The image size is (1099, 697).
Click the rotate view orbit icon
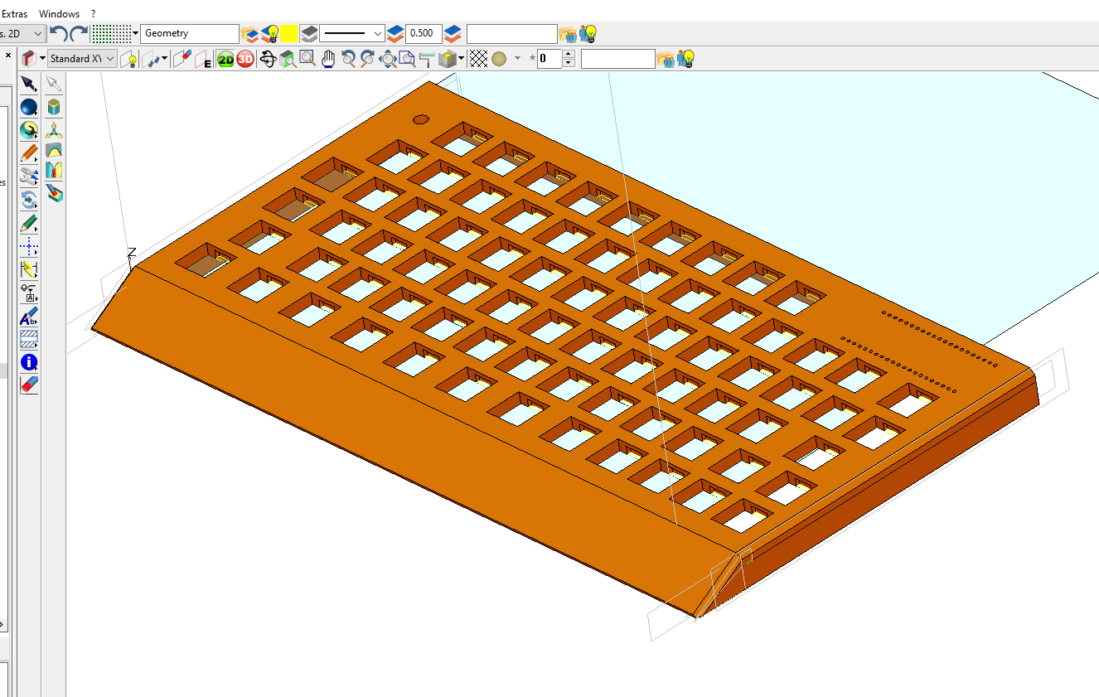[x=268, y=59]
